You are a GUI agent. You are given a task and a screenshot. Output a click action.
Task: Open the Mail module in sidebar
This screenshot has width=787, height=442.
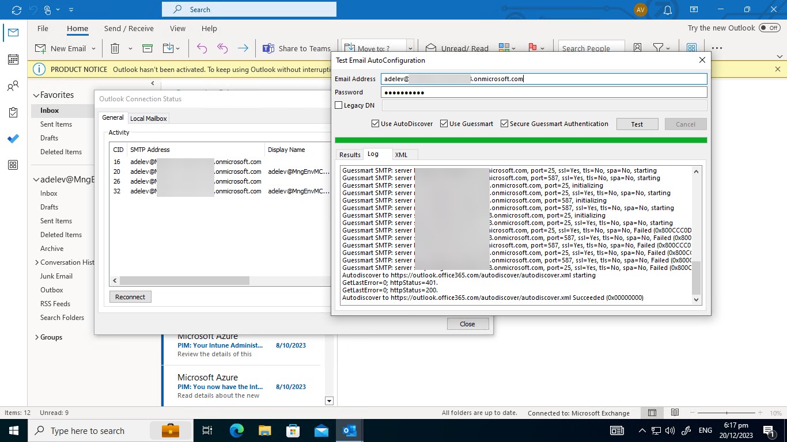(13, 33)
